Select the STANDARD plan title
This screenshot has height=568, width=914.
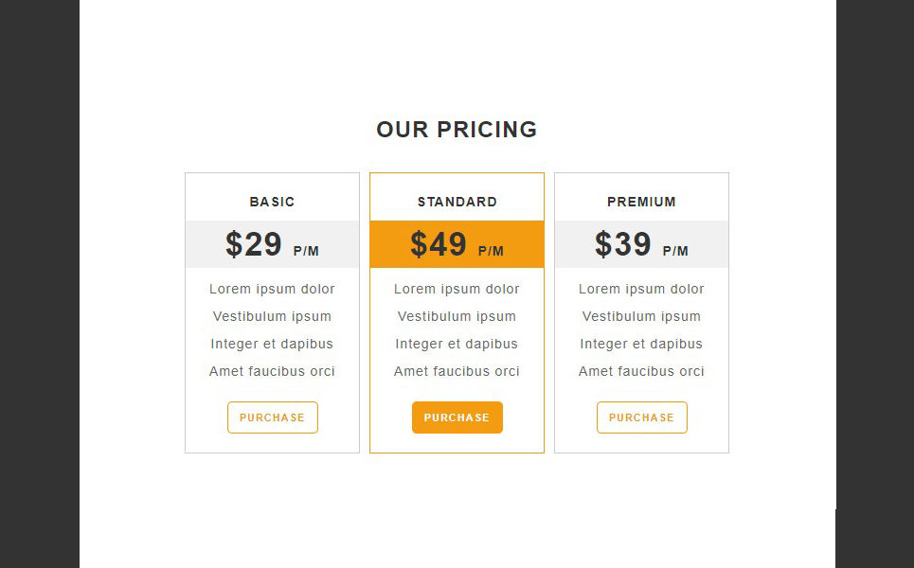point(457,202)
